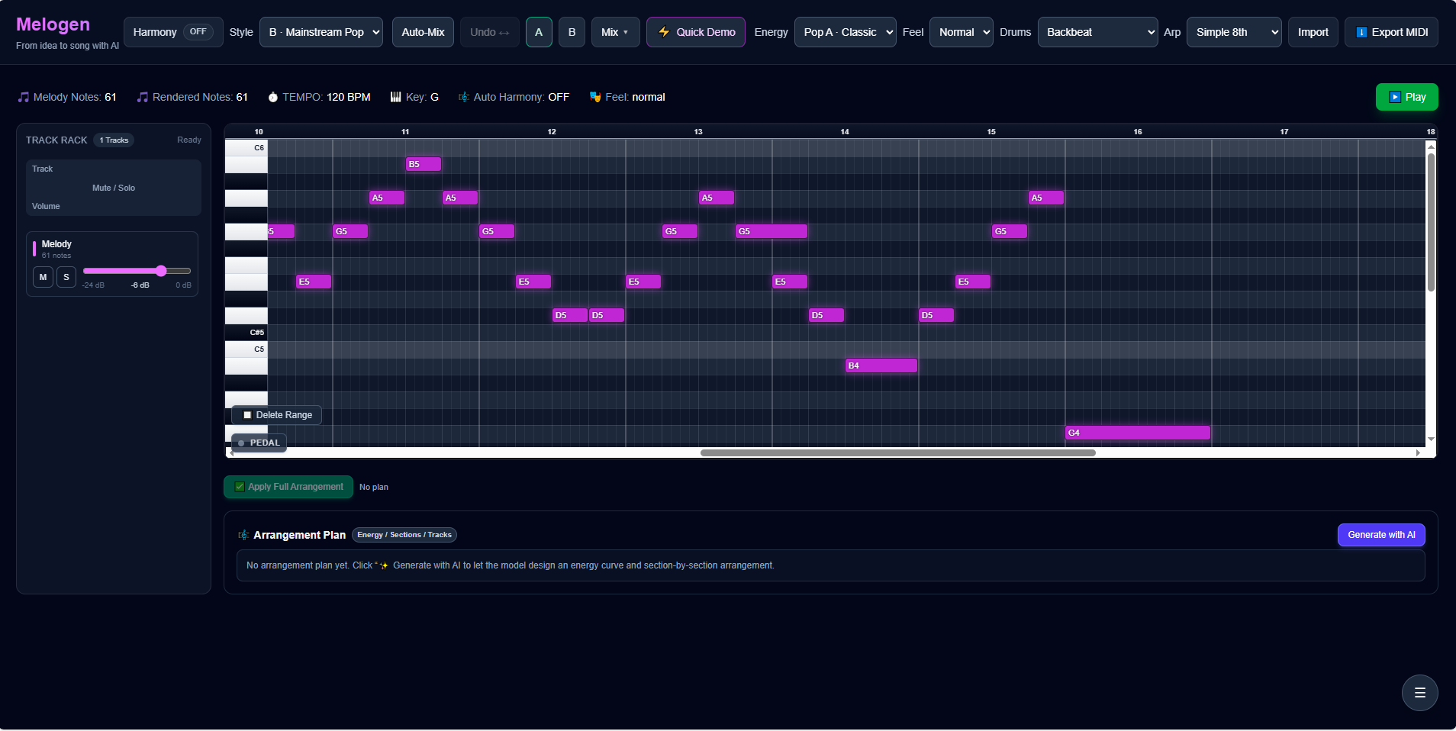Click the Generate with AI button
The width and height of the screenshot is (1456, 731).
point(1380,534)
